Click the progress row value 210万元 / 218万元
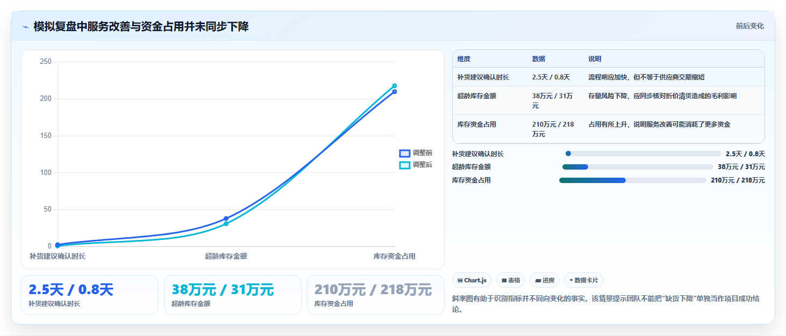 [738, 180]
